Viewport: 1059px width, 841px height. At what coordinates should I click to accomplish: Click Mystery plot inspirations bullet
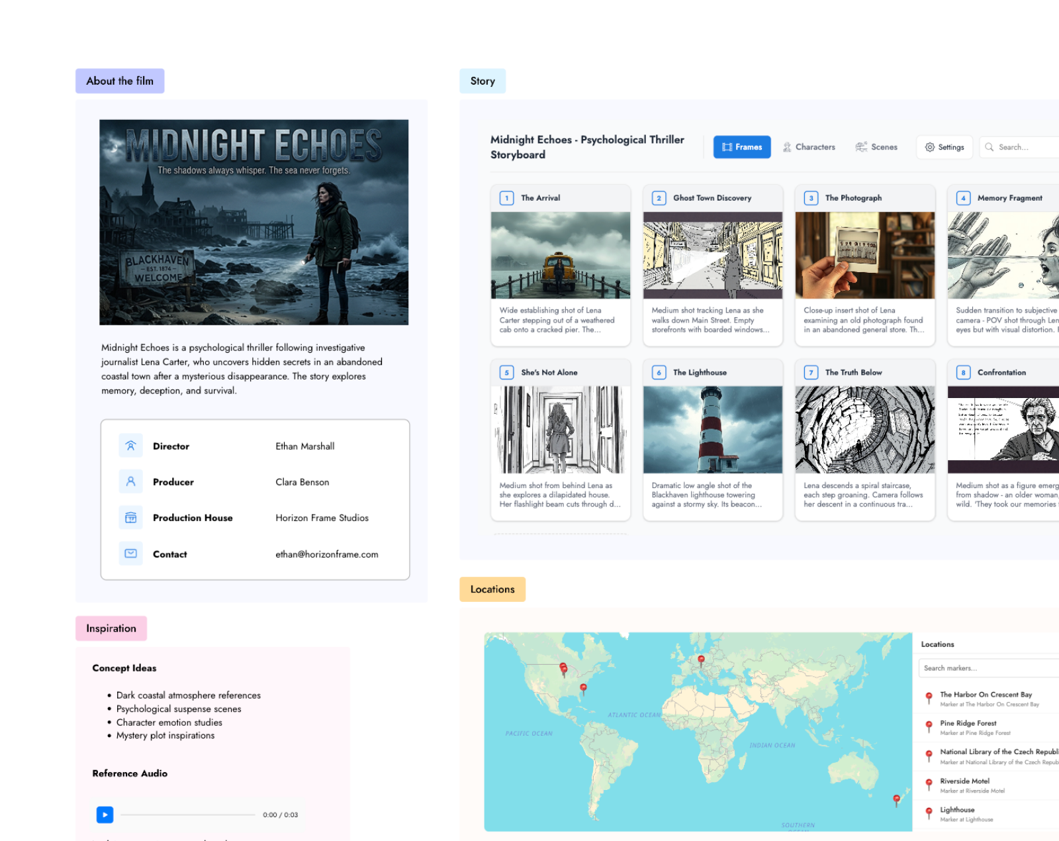pyautogui.click(x=165, y=736)
